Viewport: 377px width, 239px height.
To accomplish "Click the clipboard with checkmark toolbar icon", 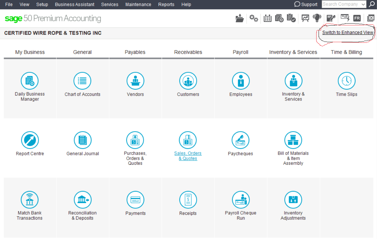I will (x=291, y=18).
